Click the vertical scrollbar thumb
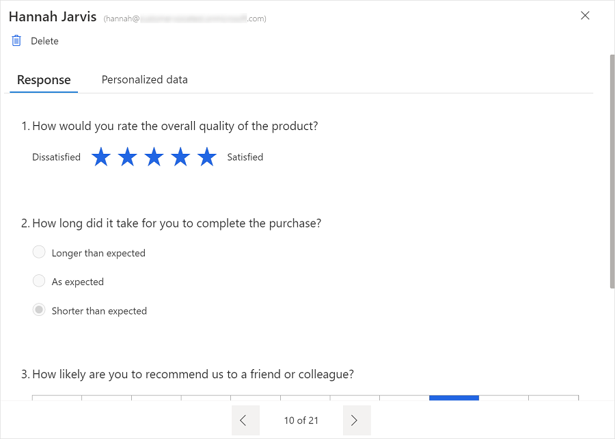 point(612,172)
